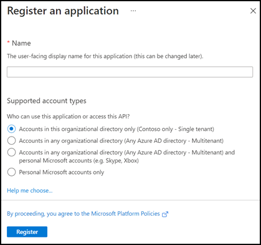This screenshot has height=245, width=261.
Task: Open the Help me choose link
Action: pos(30,191)
